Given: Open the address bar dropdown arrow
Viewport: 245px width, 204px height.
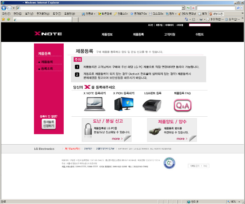Looking at the screenshot, I should point(183,8).
